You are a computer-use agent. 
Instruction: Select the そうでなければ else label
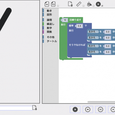(x=77, y=45)
